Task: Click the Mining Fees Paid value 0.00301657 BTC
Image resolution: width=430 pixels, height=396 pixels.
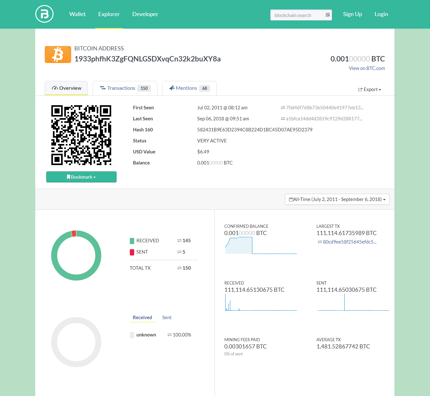Action: coord(245,347)
